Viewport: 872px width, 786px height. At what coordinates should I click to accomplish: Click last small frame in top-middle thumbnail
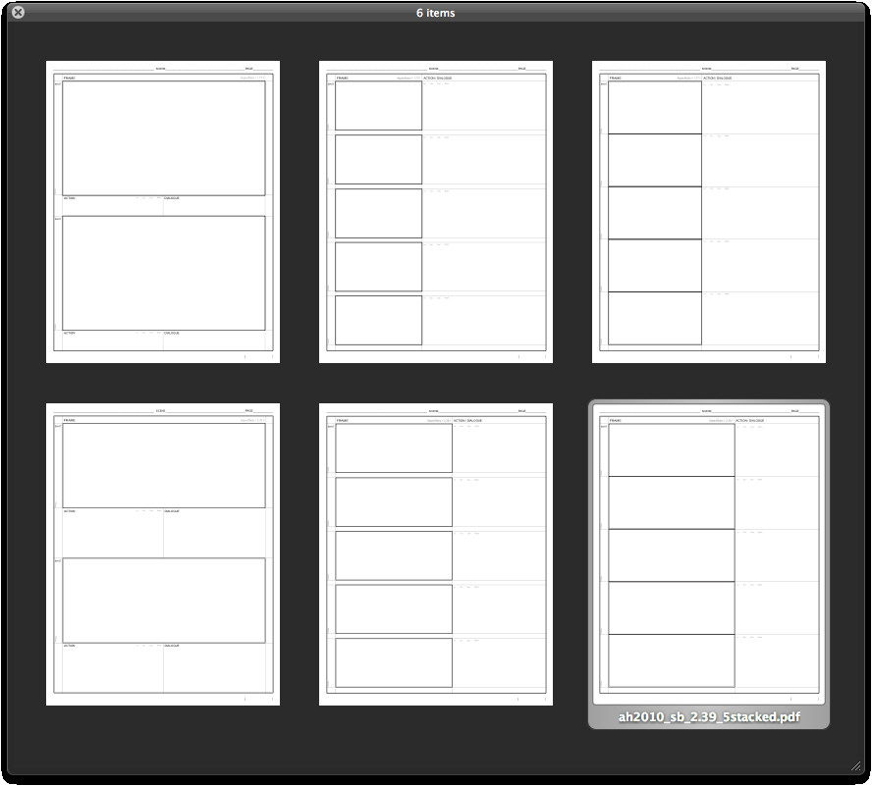378,320
